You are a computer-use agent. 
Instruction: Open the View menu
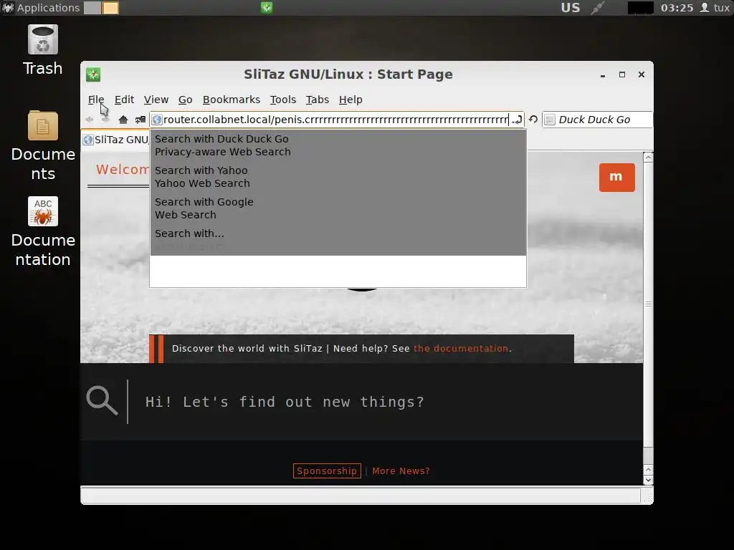pyautogui.click(x=156, y=100)
